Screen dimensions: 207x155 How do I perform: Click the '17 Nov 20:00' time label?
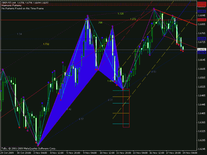click(174, 153)
